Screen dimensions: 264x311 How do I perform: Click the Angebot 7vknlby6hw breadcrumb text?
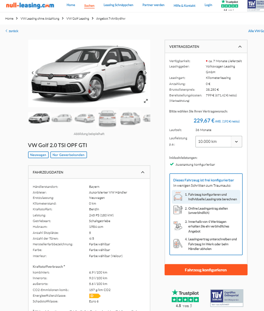[x=111, y=19]
